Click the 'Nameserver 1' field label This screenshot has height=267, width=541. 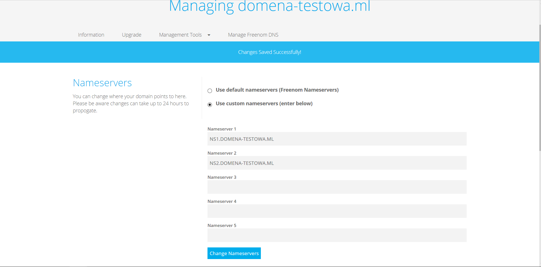click(222, 129)
